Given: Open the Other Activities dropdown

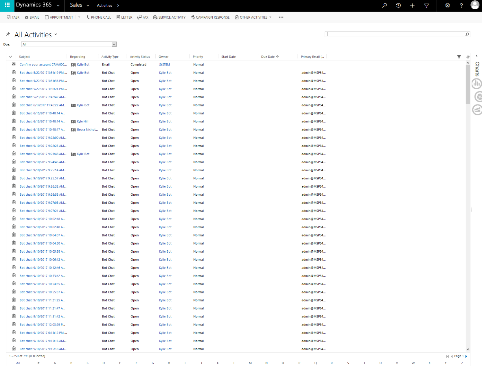Looking at the screenshot, I should click(253, 17).
